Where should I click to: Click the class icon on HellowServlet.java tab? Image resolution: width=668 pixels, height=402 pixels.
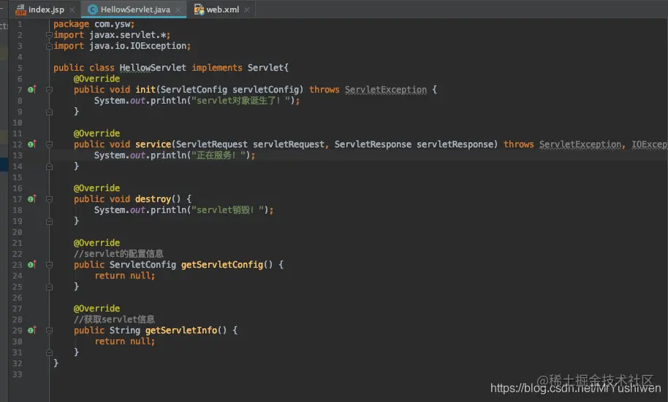pyautogui.click(x=92, y=9)
